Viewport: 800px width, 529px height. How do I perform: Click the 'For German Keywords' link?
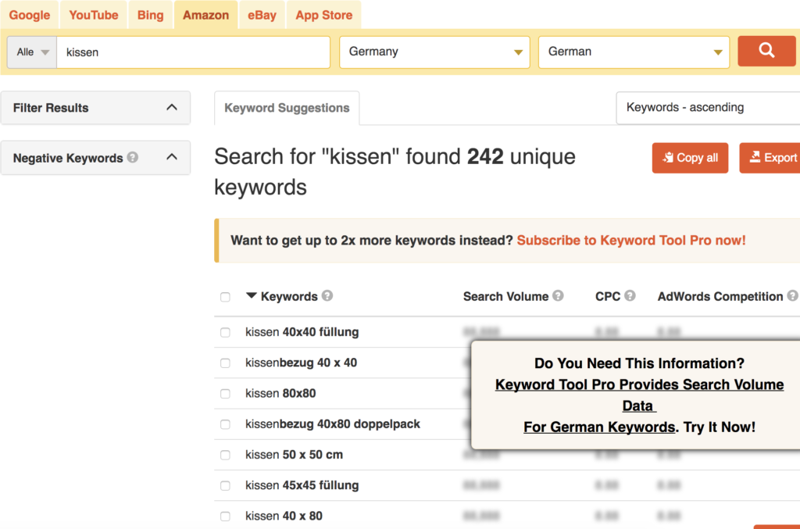tap(599, 427)
